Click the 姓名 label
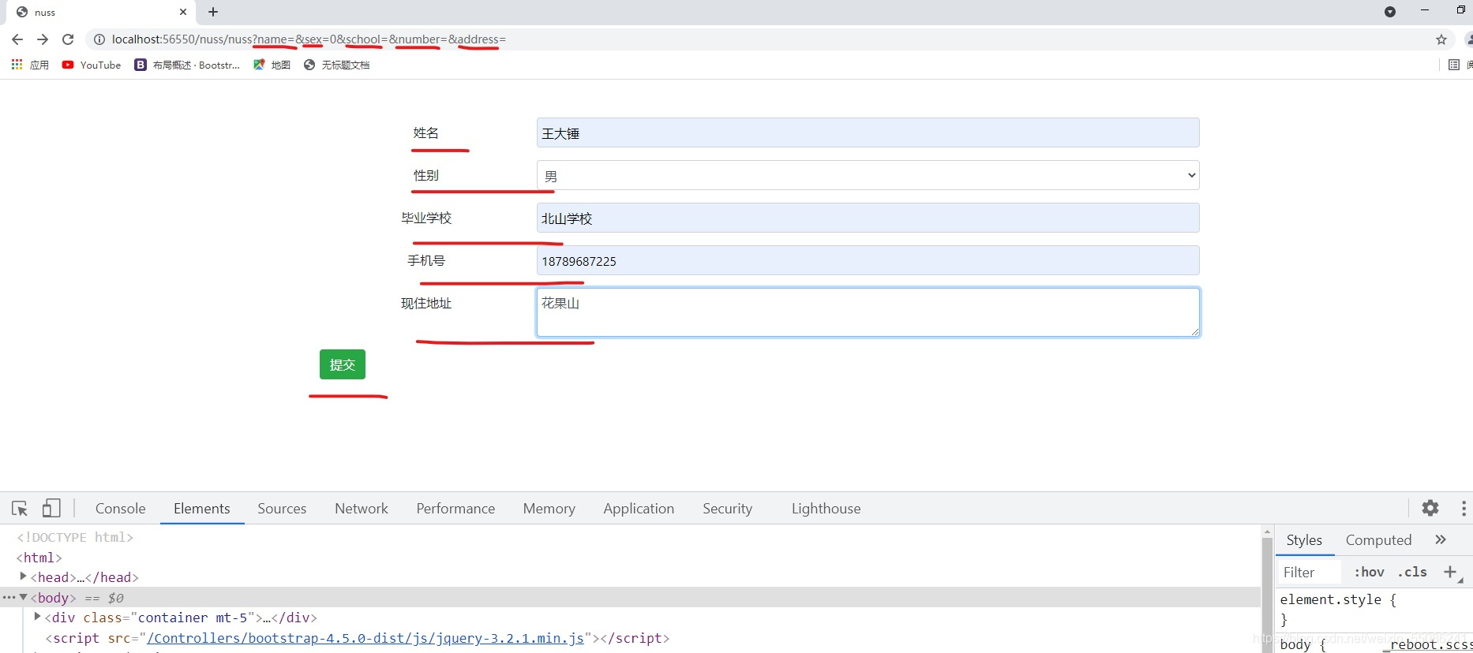The image size is (1473, 653). click(x=426, y=132)
